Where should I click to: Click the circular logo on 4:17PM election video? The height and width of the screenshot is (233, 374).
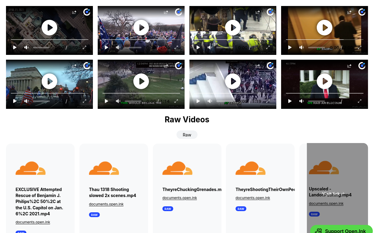pos(362,66)
